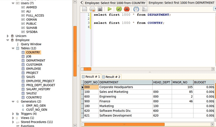
Task: Click the Result # 2 tab grid icon
Action: click(x=103, y=77)
